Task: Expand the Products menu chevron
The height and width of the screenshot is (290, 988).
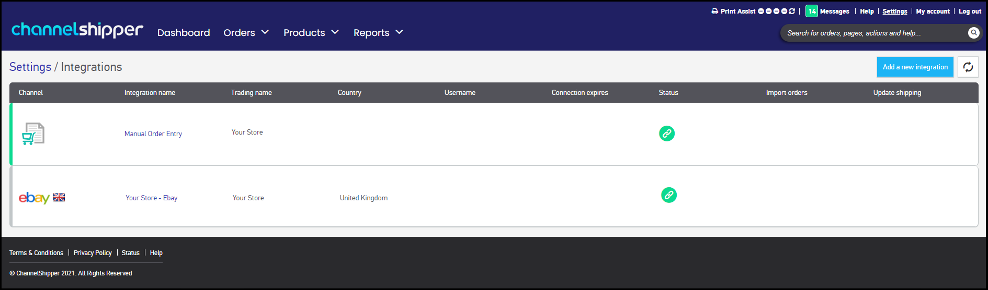Action: coord(335,32)
